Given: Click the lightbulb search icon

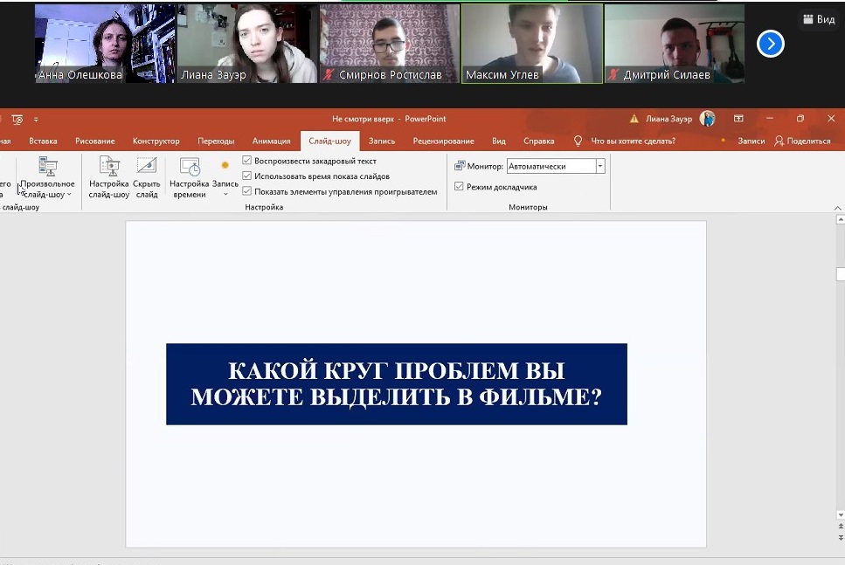Looking at the screenshot, I should pos(578,141).
